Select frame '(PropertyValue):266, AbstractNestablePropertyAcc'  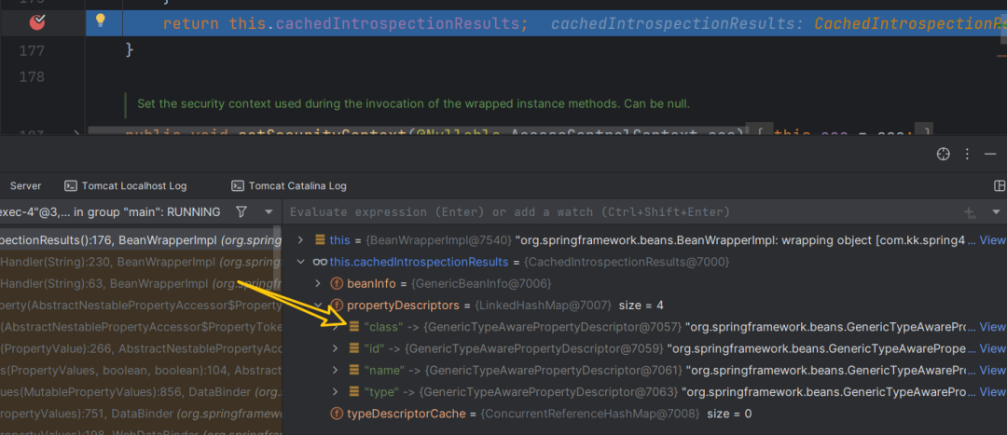[141, 348]
